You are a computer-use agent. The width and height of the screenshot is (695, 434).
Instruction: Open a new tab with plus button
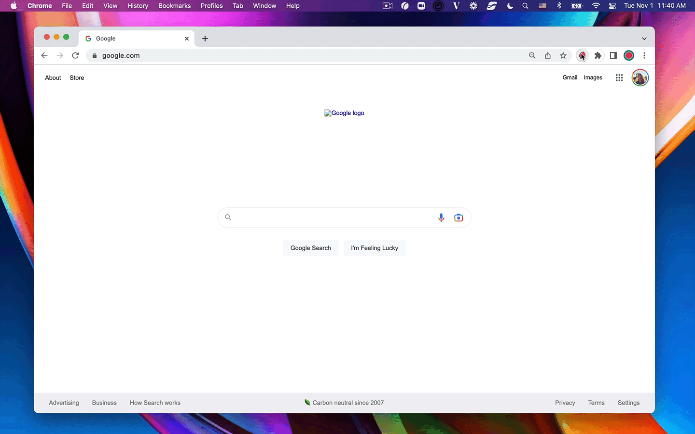point(205,39)
